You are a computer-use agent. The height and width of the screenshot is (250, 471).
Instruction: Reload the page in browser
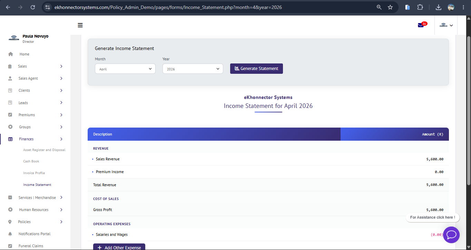pos(33,7)
